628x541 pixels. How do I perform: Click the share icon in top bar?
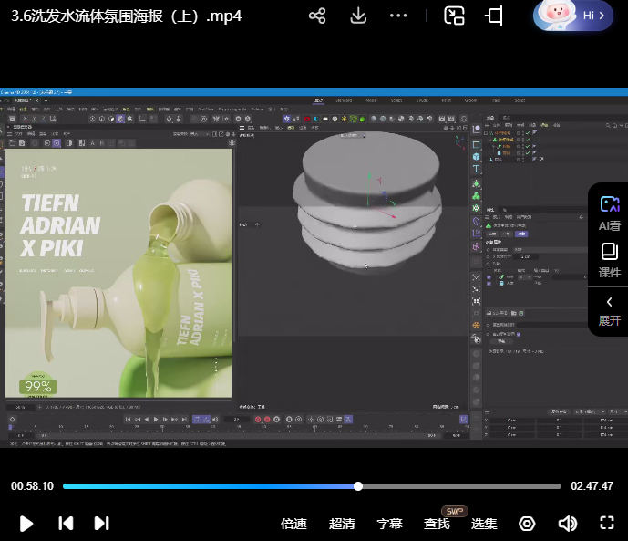coord(317,16)
